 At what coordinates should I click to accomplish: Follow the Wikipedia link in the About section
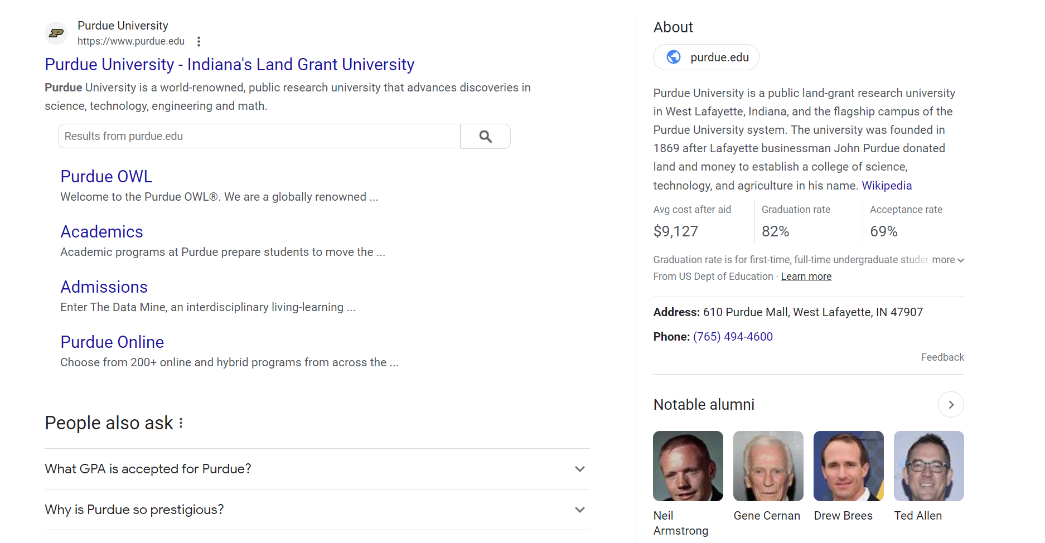pos(886,185)
